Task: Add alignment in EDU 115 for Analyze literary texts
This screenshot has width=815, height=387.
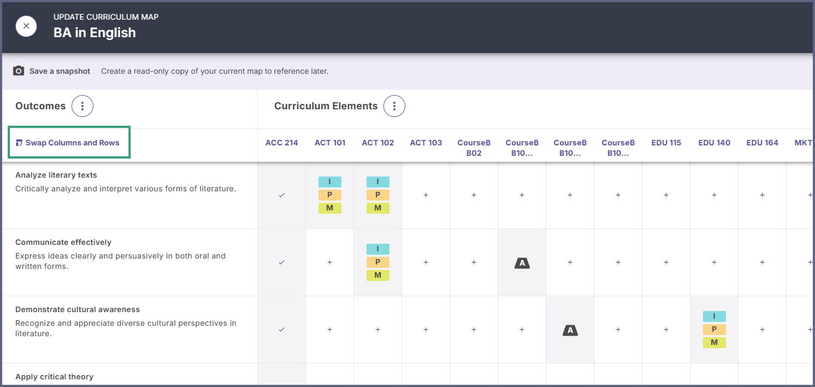Action: (x=666, y=195)
